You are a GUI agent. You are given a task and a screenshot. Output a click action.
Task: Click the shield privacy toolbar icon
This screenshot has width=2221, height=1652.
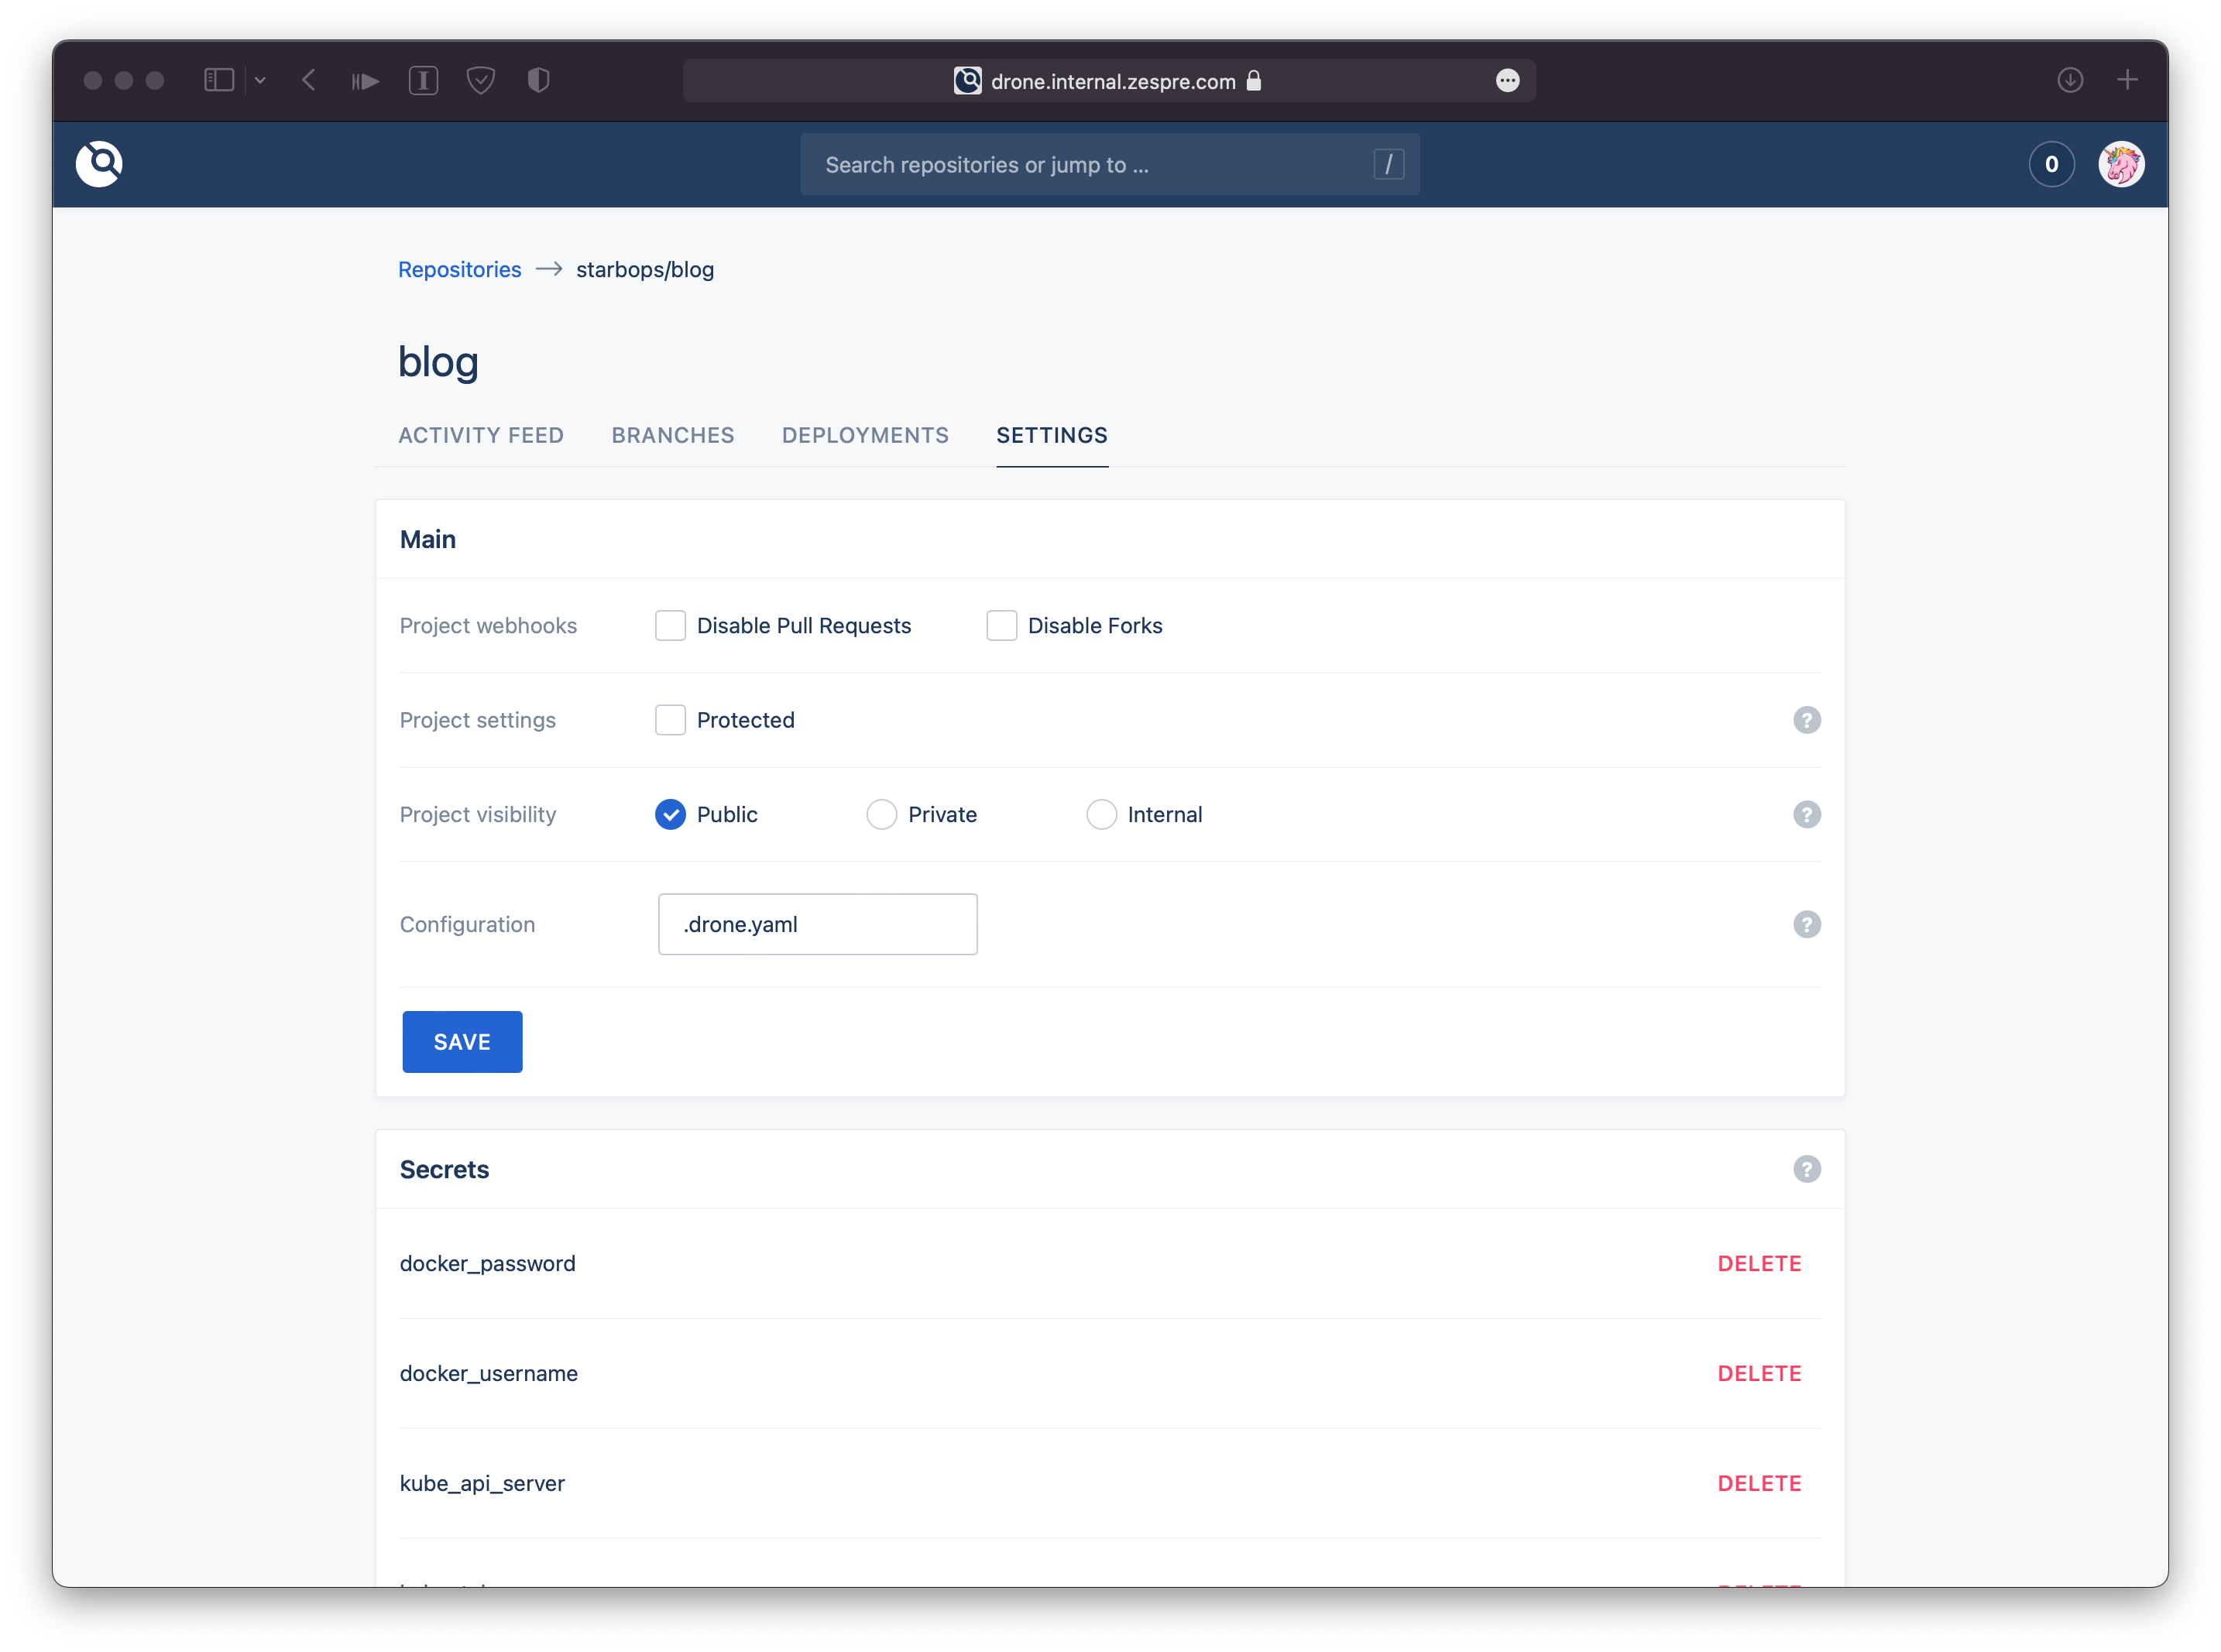tap(538, 80)
